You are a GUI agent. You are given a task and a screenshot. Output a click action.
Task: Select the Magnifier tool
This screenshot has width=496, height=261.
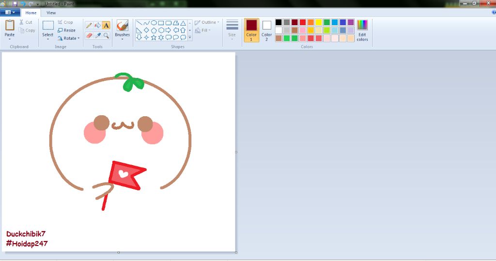click(106, 35)
